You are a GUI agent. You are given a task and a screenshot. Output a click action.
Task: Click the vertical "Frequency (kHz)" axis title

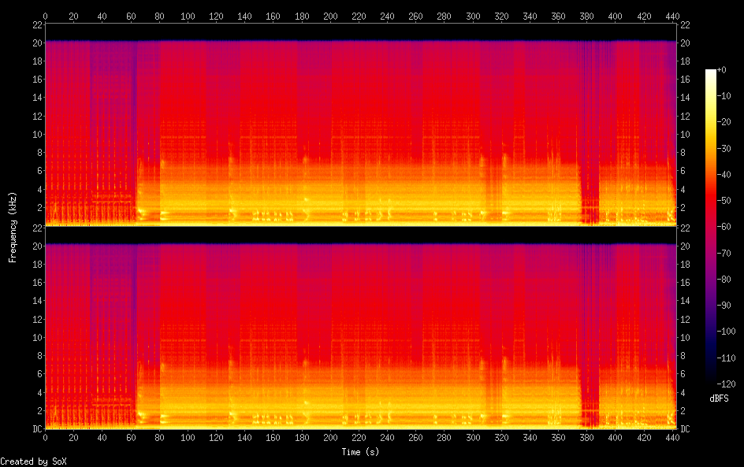[13, 227]
